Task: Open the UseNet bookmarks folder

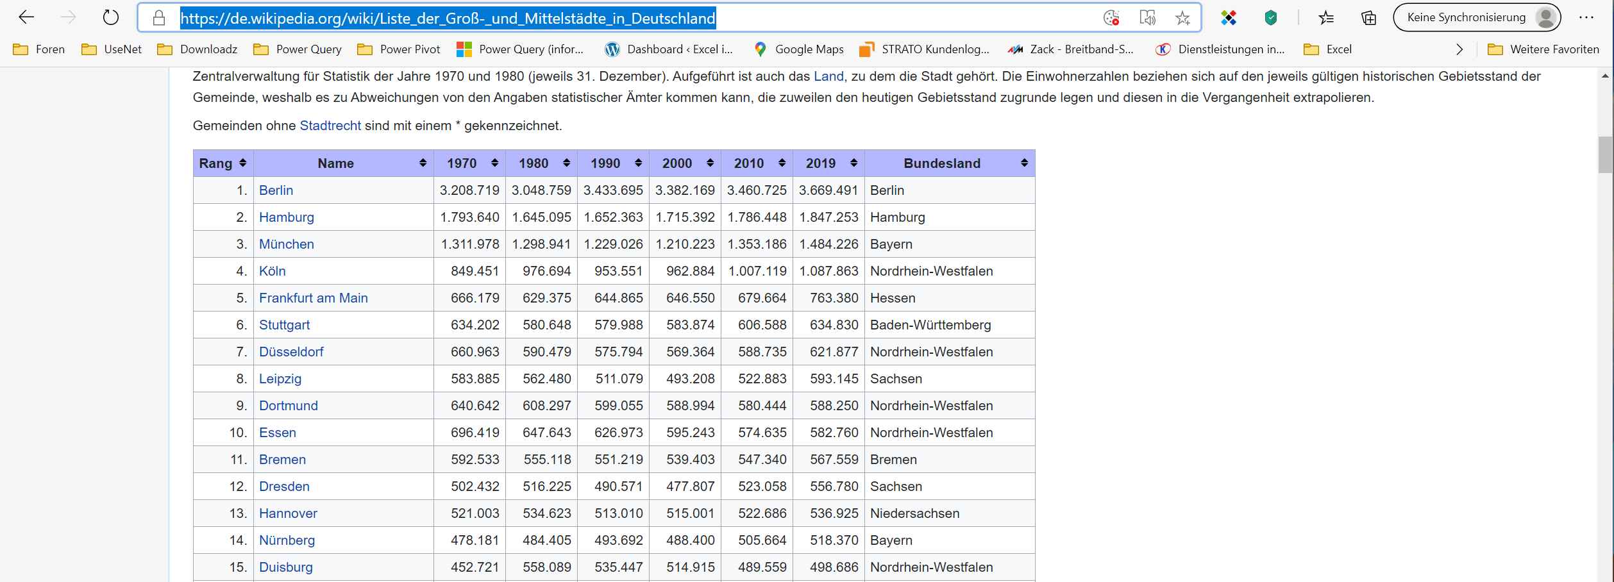Action: click(x=112, y=49)
